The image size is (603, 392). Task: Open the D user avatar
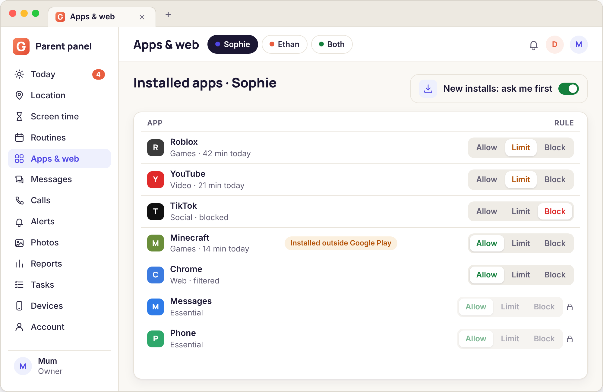pos(555,45)
